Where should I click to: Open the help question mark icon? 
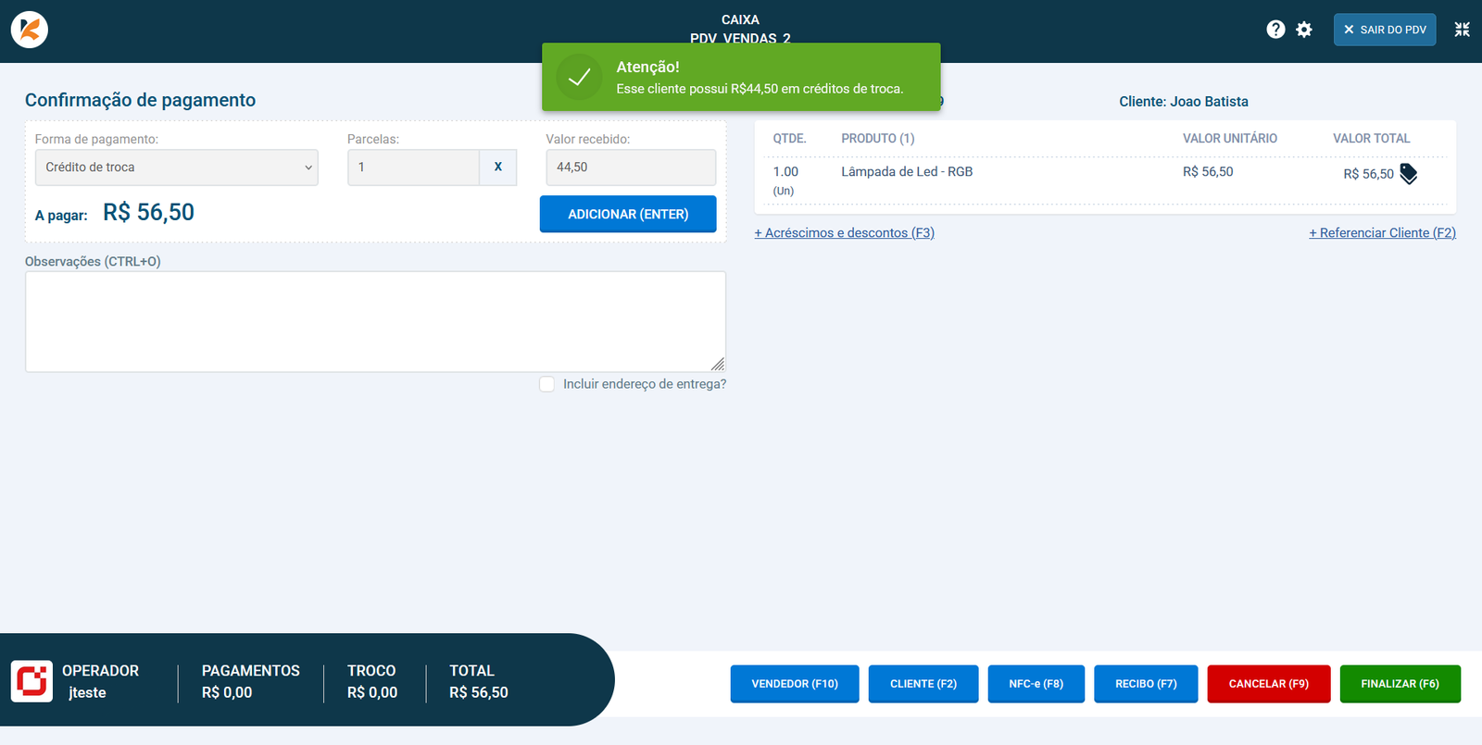pyautogui.click(x=1275, y=30)
